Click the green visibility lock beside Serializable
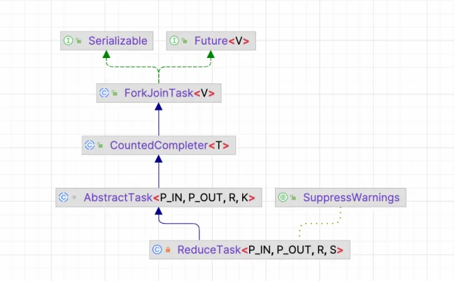This screenshot has width=454, height=281. pos(79,42)
